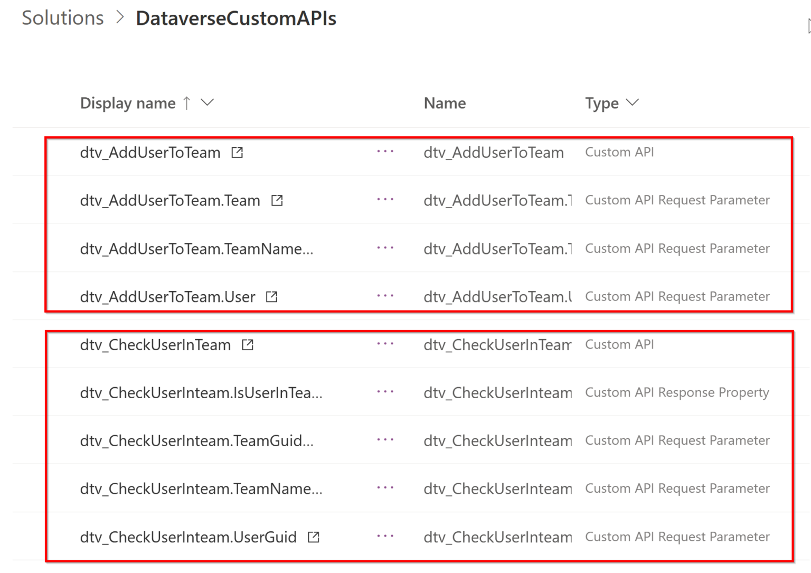Viewport: 811px width, 573px height.
Task: Open the Display name column dropdown
Action: pyautogui.click(x=208, y=103)
